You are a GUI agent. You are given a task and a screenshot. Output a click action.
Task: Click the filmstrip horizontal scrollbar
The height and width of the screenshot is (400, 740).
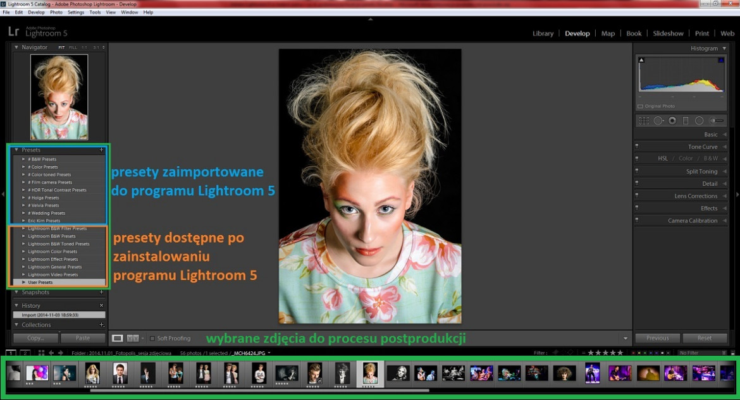pos(259,391)
